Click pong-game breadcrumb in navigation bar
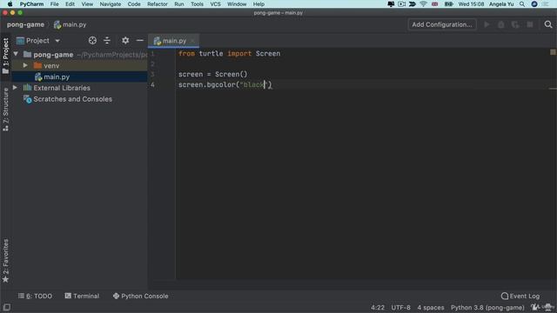 pos(25,24)
